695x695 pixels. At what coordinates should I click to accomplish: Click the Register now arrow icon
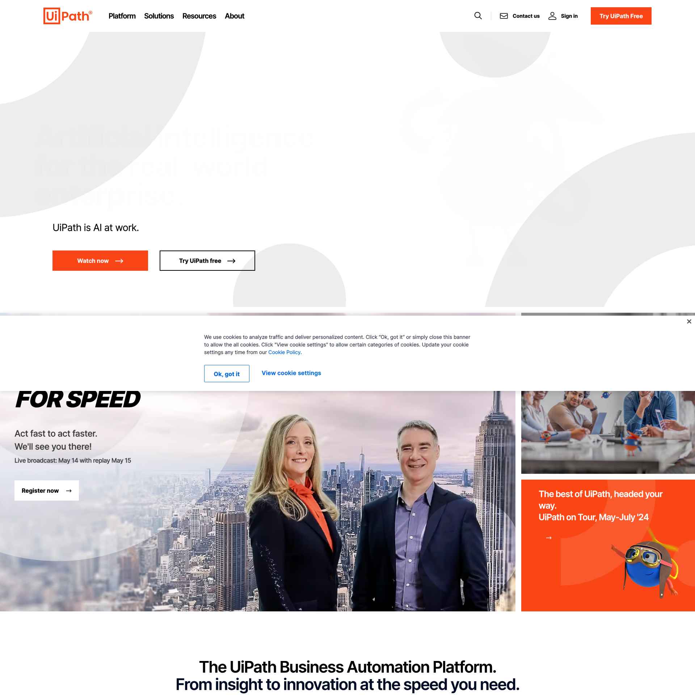coord(68,490)
